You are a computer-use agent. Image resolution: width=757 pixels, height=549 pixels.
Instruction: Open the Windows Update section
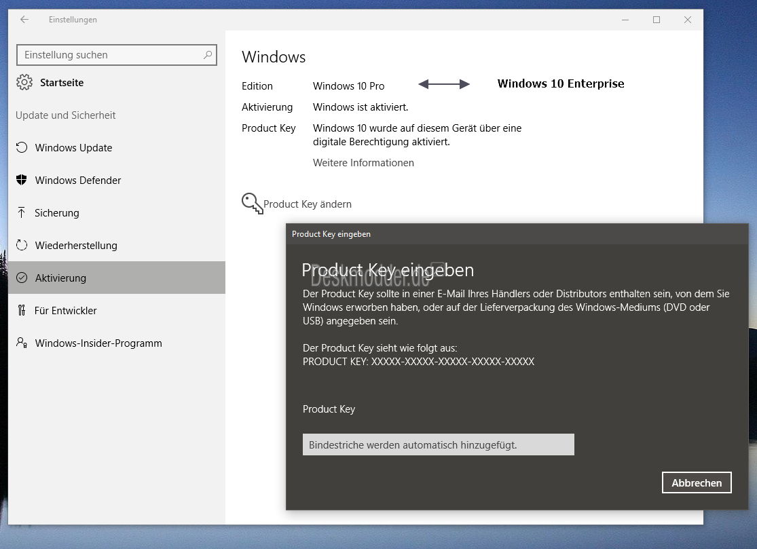[117, 148]
